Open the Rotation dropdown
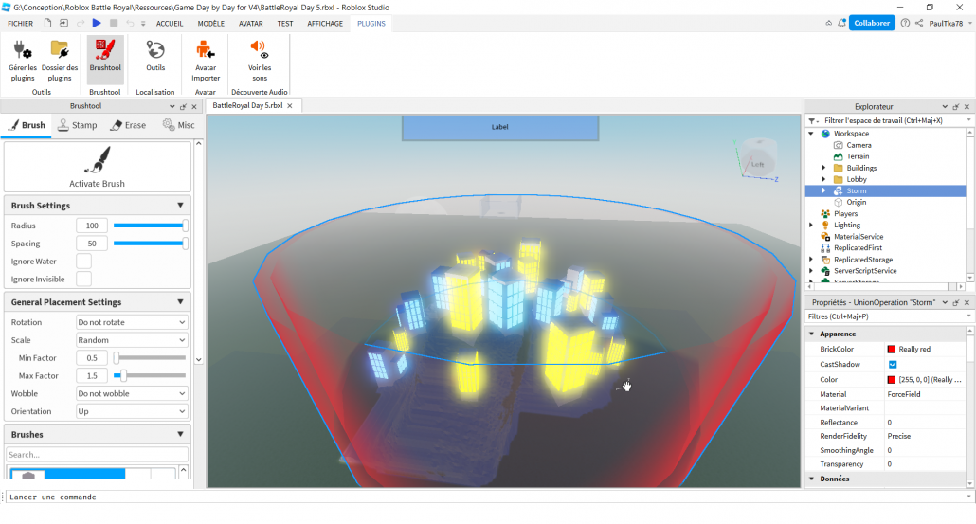This screenshot has width=976, height=524. (132, 322)
